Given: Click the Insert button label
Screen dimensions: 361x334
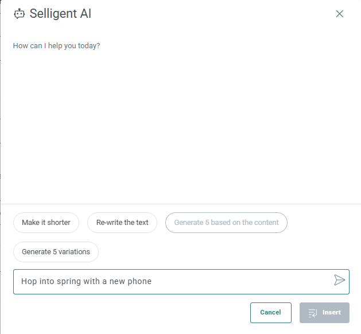Looking at the screenshot, I should tap(332, 313).
